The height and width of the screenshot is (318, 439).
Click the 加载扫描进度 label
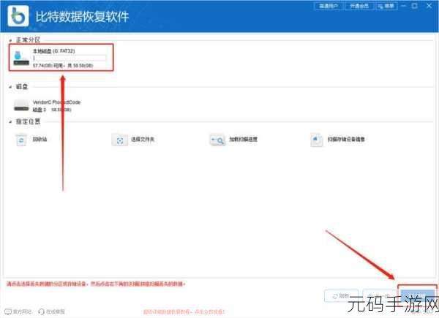coord(244,140)
